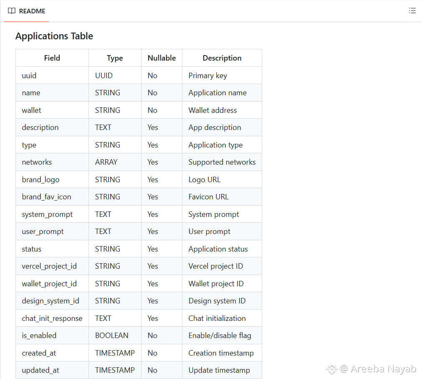This screenshot has height=379, width=422.
Task: Click the BOOLEAN type cell
Action: [115, 336]
